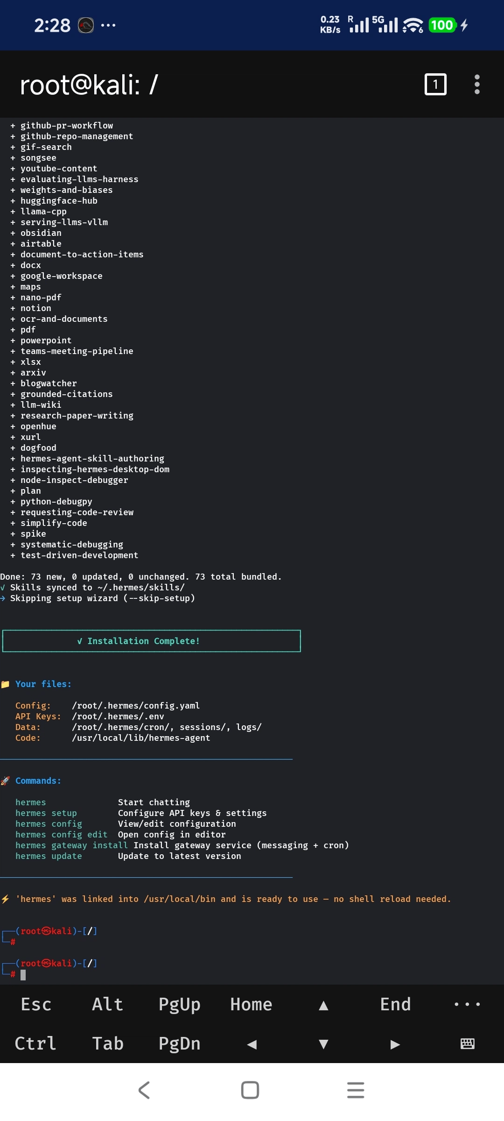Image resolution: width=504 pixels, height=1121 pixels.
Task: Tap the 'Update to latest version' description
Action: [x=180, y=856]
